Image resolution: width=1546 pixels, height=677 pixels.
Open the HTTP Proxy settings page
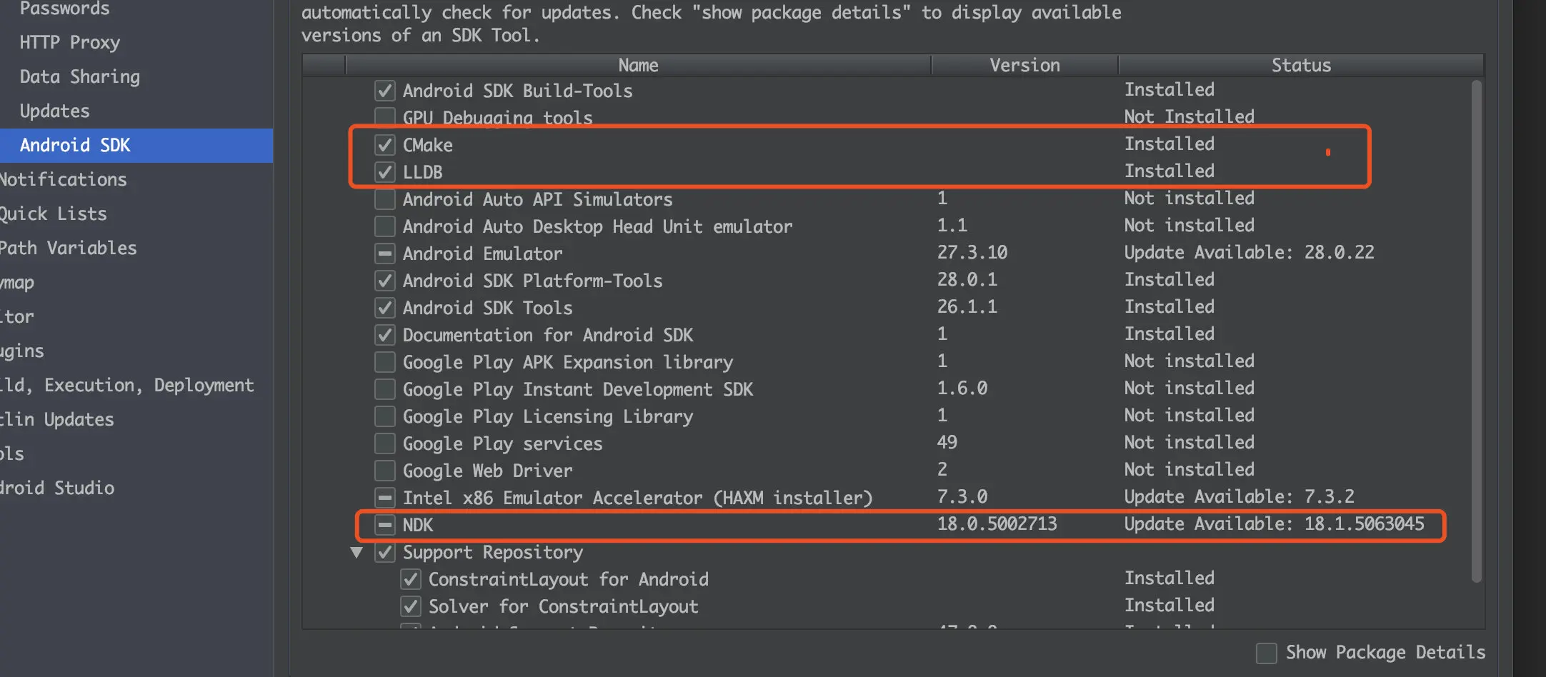[70, 42]
